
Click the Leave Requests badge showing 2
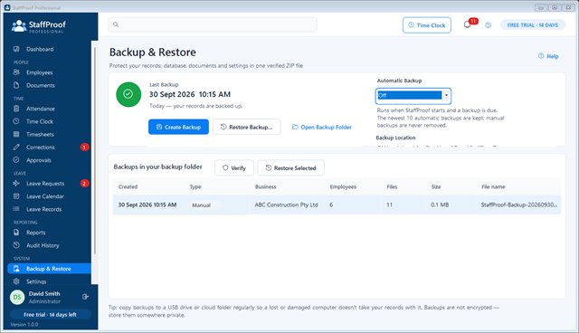coord(84,184)
